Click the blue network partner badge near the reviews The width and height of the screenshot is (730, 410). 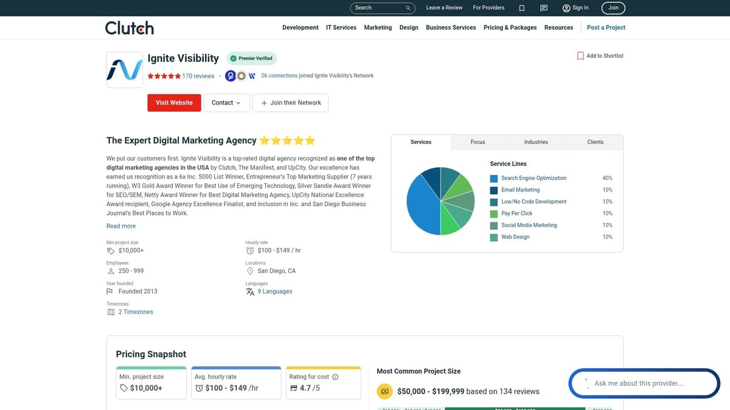tap(230, 75)
